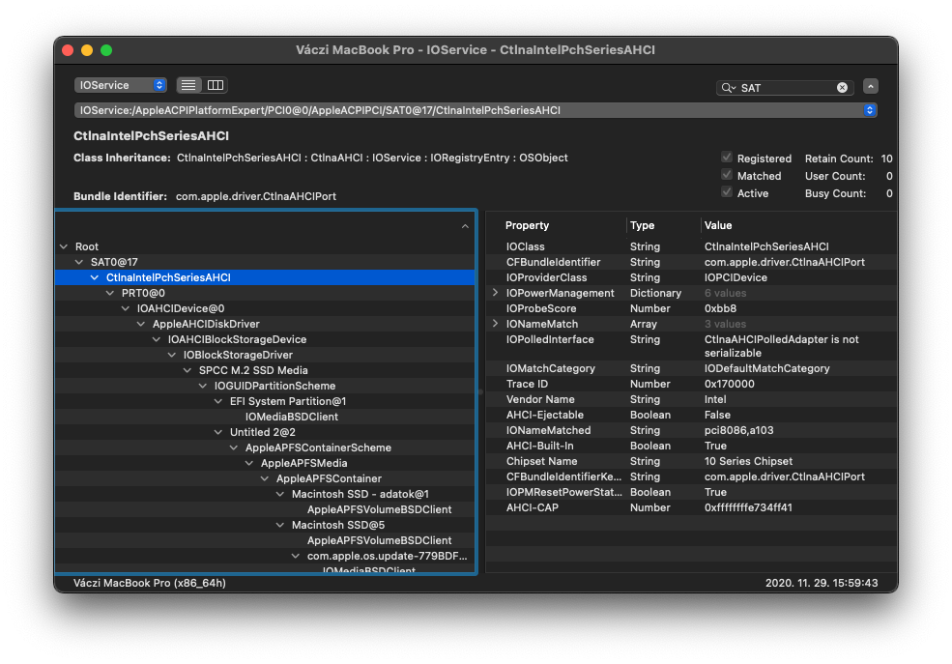Screen dimensions: 952x664
Task: Toggle the Matched checkbox
Action: pyautogui.click(x=726, y=175)
